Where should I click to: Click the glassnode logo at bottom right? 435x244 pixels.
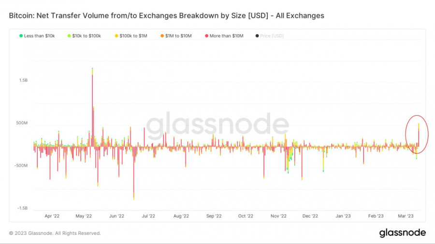[x=402, y=233]
